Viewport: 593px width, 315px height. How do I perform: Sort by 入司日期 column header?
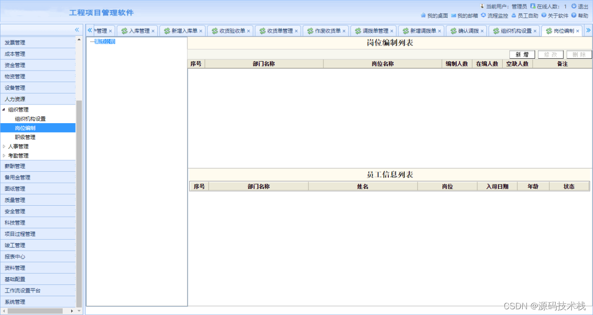[497, 187]
